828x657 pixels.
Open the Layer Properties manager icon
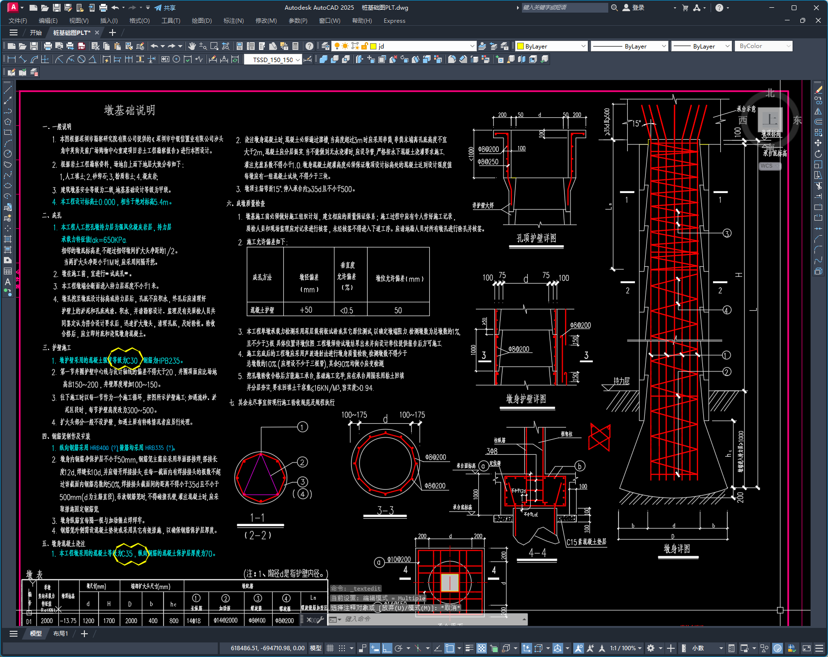(325, 46)
